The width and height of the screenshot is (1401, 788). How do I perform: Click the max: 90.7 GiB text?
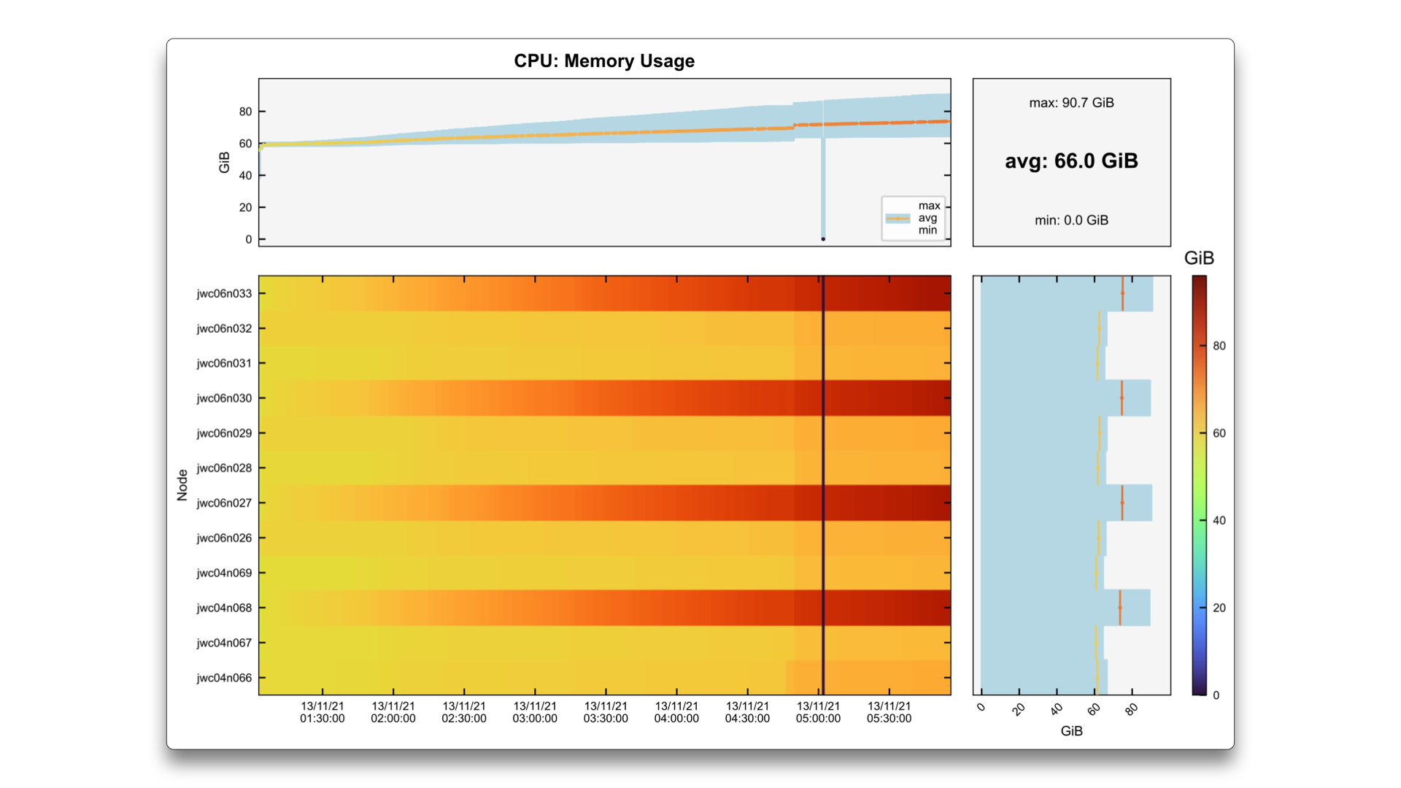click(1070, 103)
